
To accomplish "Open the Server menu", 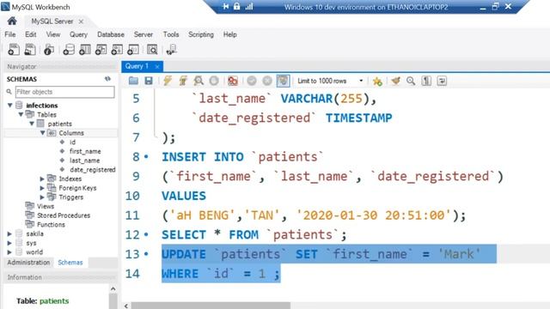I will 144,34.
